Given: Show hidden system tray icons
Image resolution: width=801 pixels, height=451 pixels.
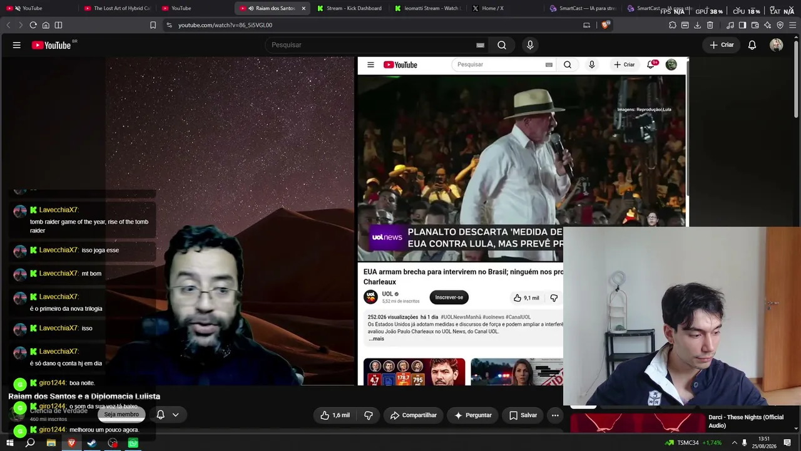Looking at the screenshot, I should [735, 443].
